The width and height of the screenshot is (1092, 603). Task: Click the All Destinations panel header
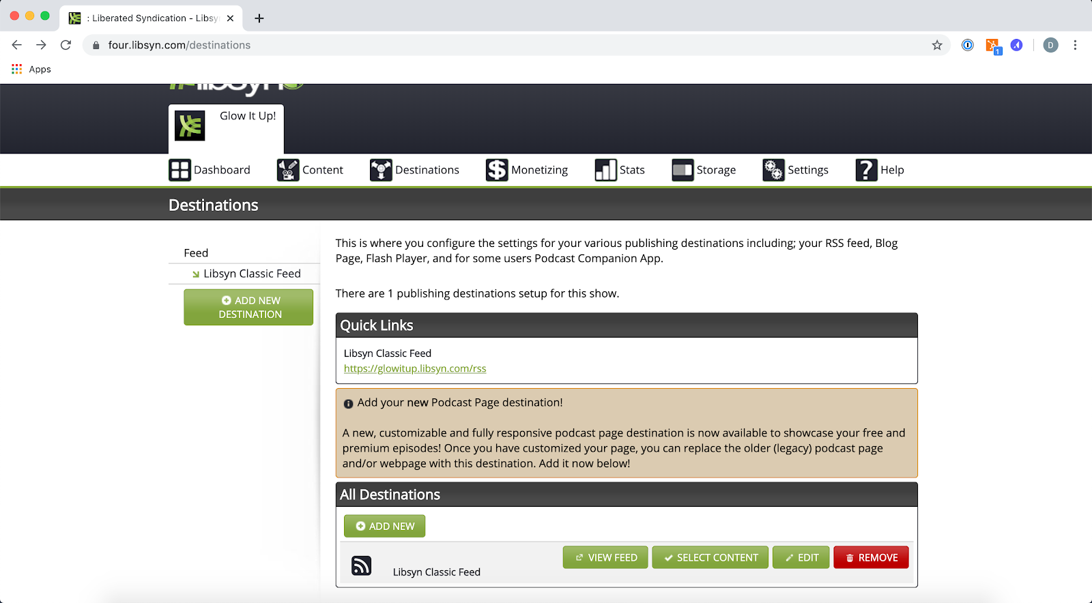[627, 495]
